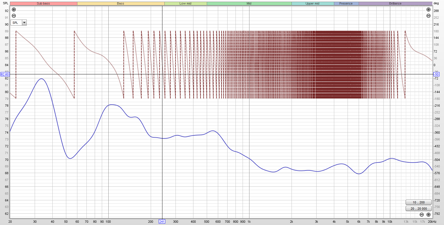Select the Sub bass band label

pos(43,3)
